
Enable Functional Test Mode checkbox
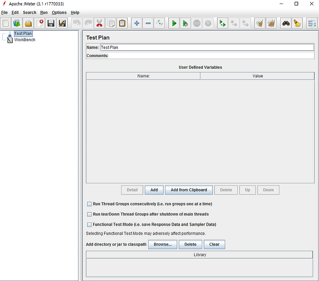(89, 224)
